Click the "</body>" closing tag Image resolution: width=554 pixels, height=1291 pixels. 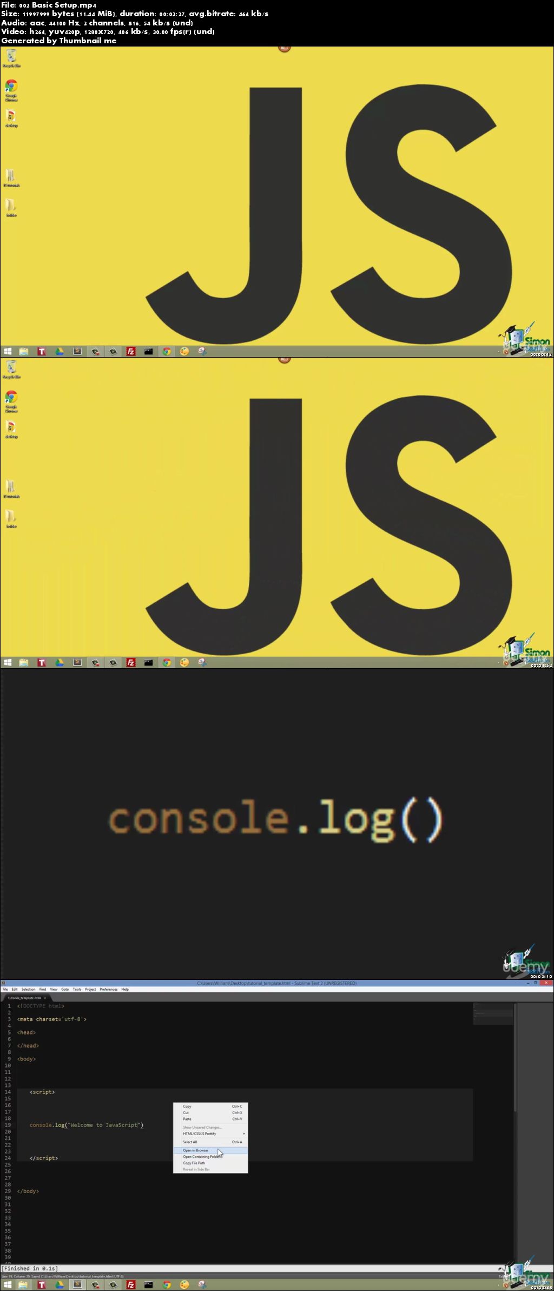point(28,1191)
